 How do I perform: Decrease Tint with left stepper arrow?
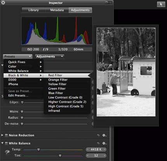click(x=88, y=156)
